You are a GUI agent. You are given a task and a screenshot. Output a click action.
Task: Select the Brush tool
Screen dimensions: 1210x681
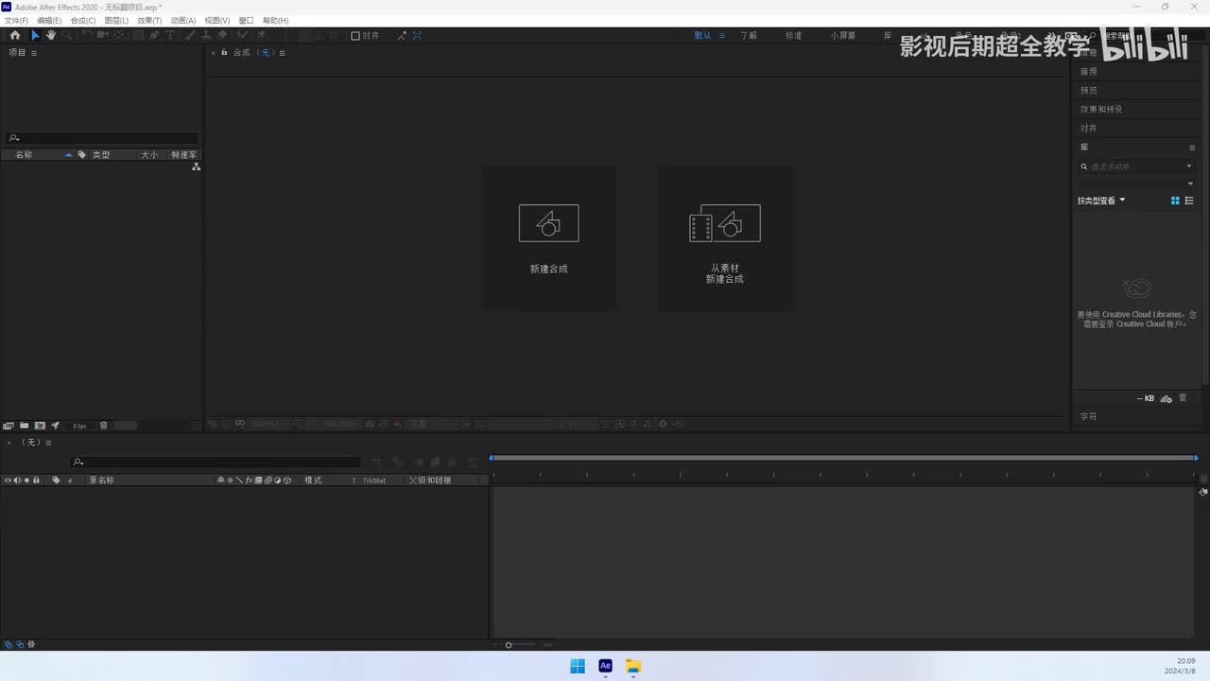point(190,35)
